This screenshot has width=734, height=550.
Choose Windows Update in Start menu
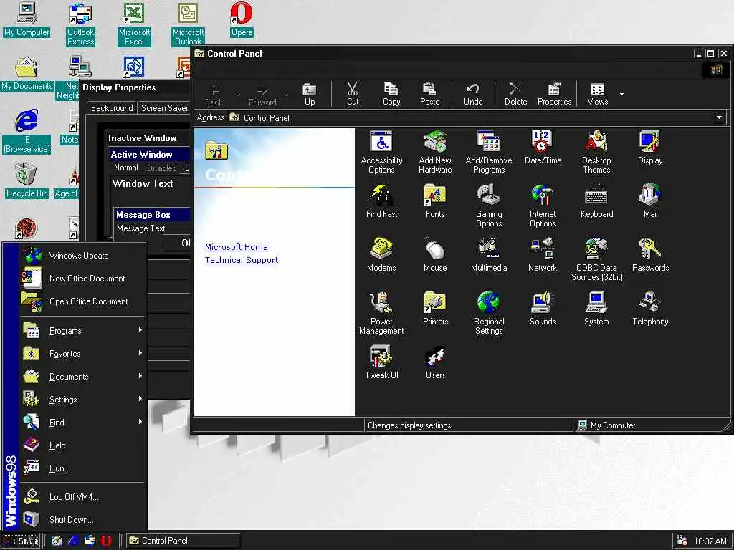tap(83, 256)
